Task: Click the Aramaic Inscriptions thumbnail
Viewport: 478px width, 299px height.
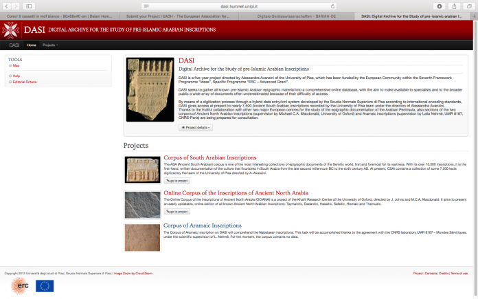Action: (x=142, y=238)
